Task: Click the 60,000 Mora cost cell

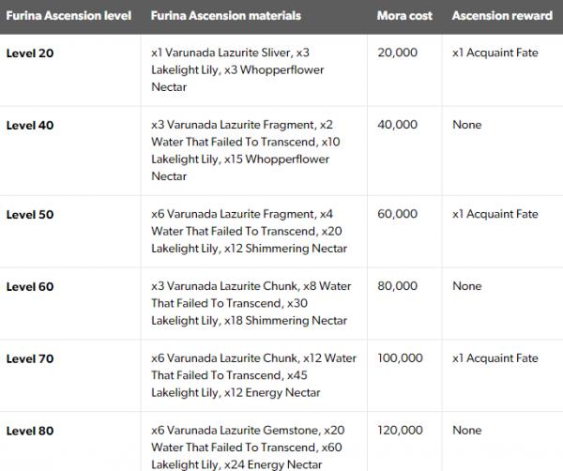Action: point(397,214)
